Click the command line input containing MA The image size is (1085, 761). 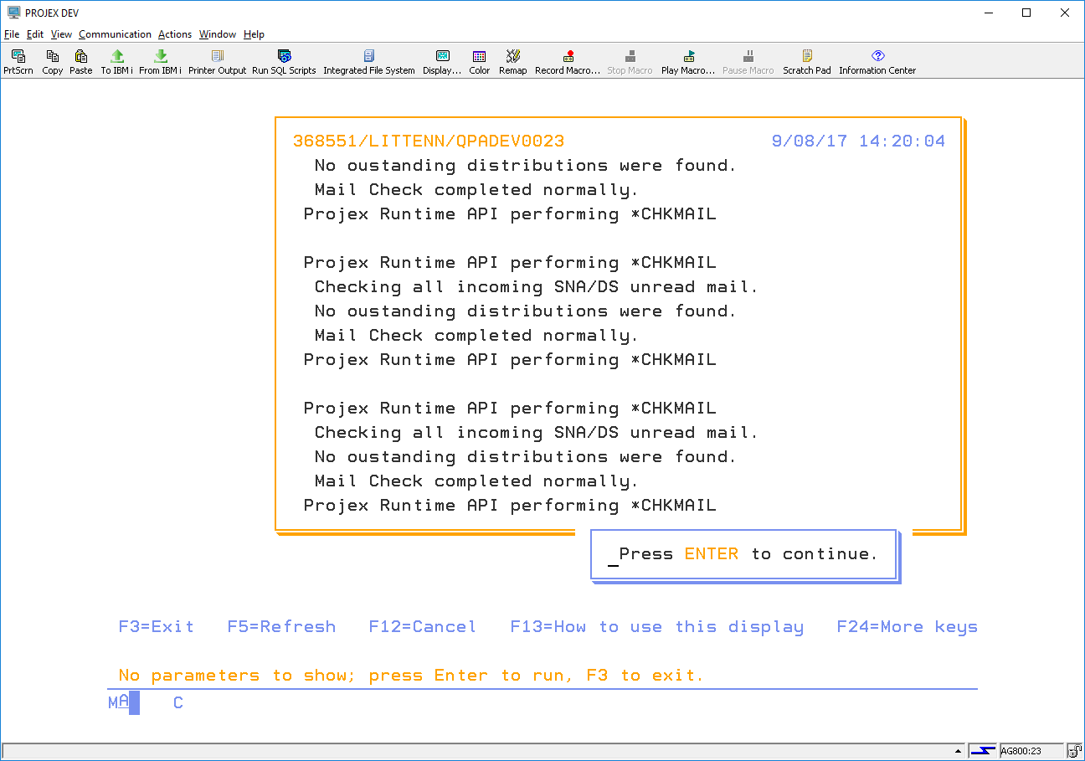click(x=124, y=702)
